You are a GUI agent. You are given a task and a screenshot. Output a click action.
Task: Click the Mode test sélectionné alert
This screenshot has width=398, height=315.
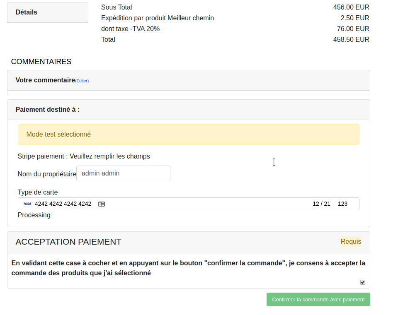click(189, 135)
